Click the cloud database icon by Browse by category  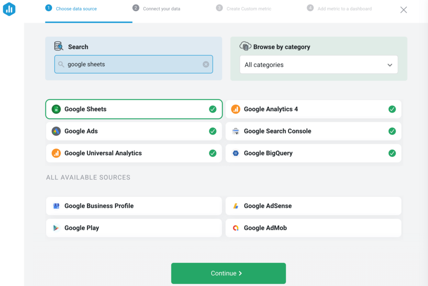pos(245,46)
